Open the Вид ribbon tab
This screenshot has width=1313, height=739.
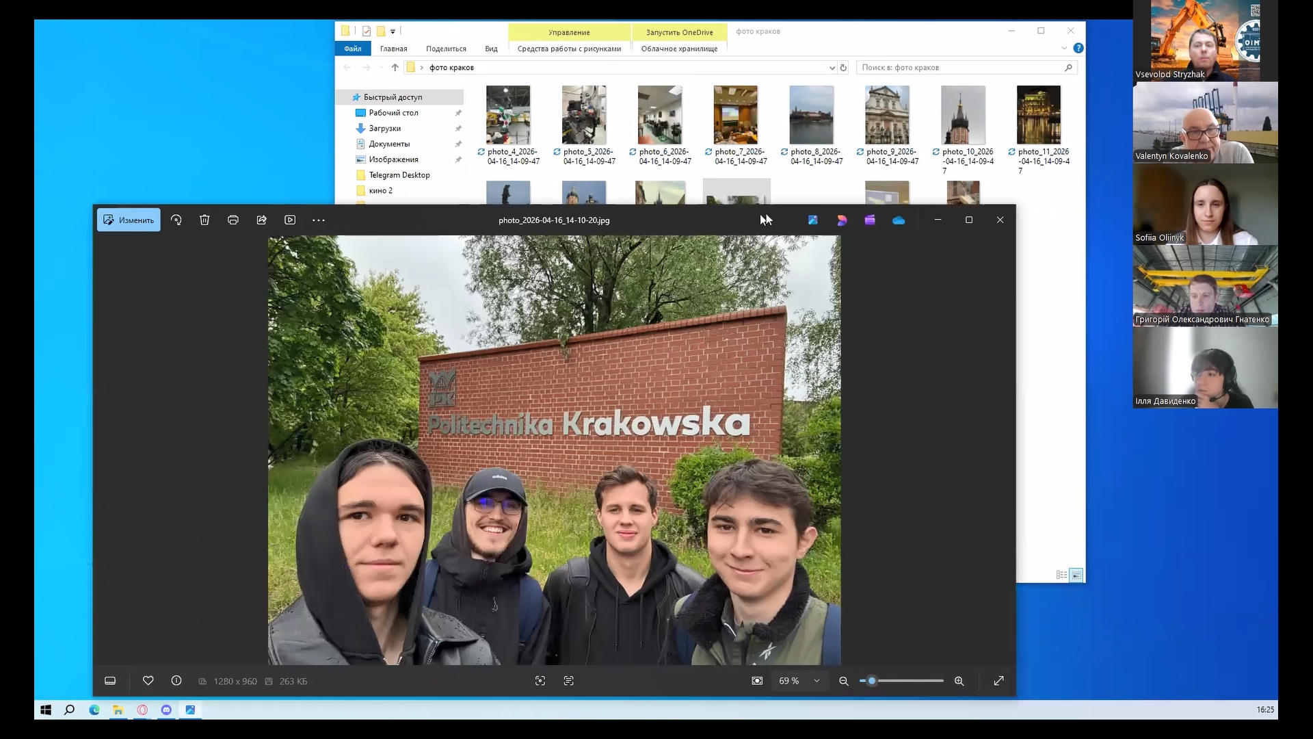click(x=491, y=49)
